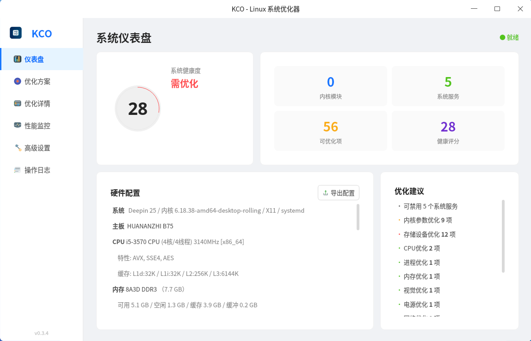Maximize the KCO window
The height and width of the screenshot is (341, 531).
[x=497, y=9]
